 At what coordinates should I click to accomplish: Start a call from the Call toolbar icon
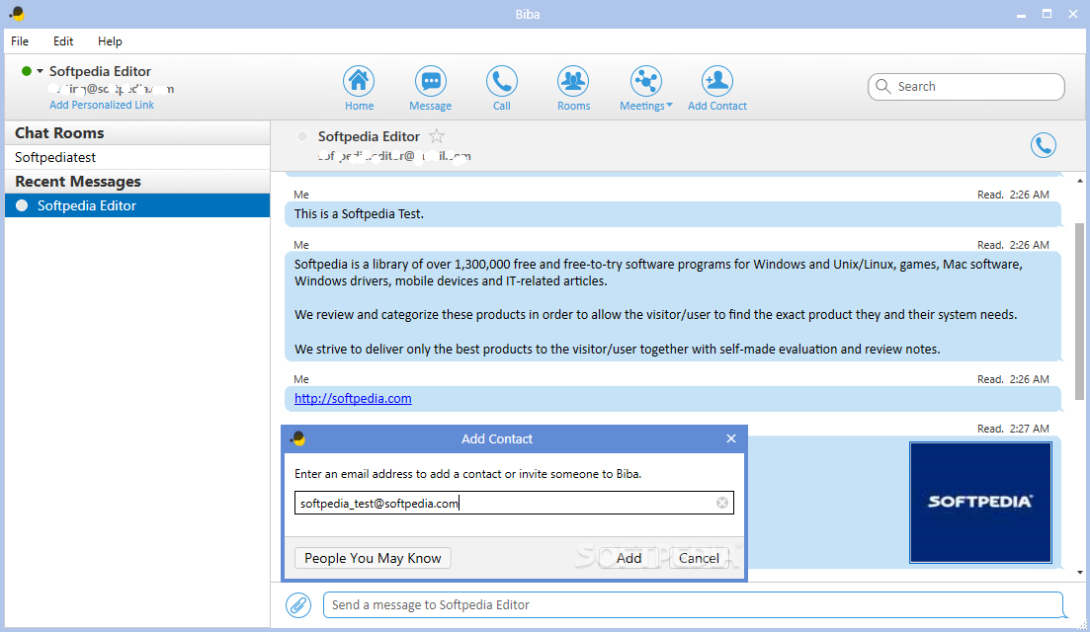(501, 88)
